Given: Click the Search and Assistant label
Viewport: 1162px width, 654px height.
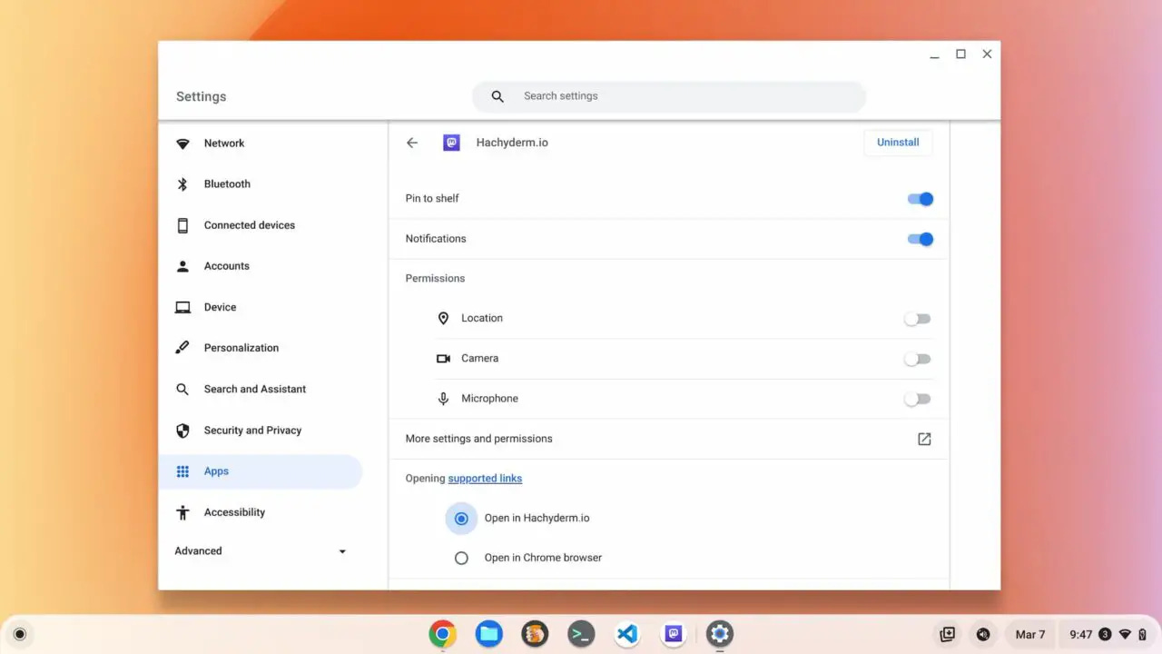Looking at the screenshot, I should [255, 389].
